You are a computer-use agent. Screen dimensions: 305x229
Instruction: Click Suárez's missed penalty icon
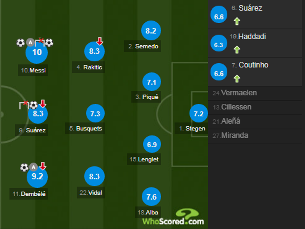pos(25,104)
